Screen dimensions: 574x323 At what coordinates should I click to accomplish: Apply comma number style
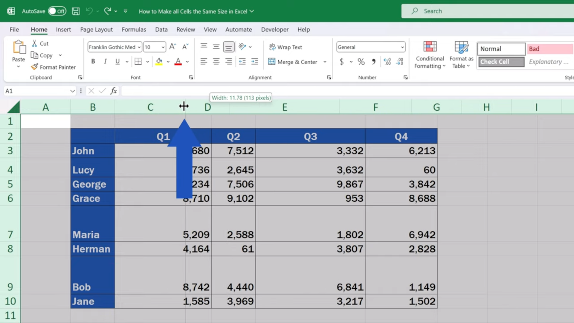(x=374, y=62)
